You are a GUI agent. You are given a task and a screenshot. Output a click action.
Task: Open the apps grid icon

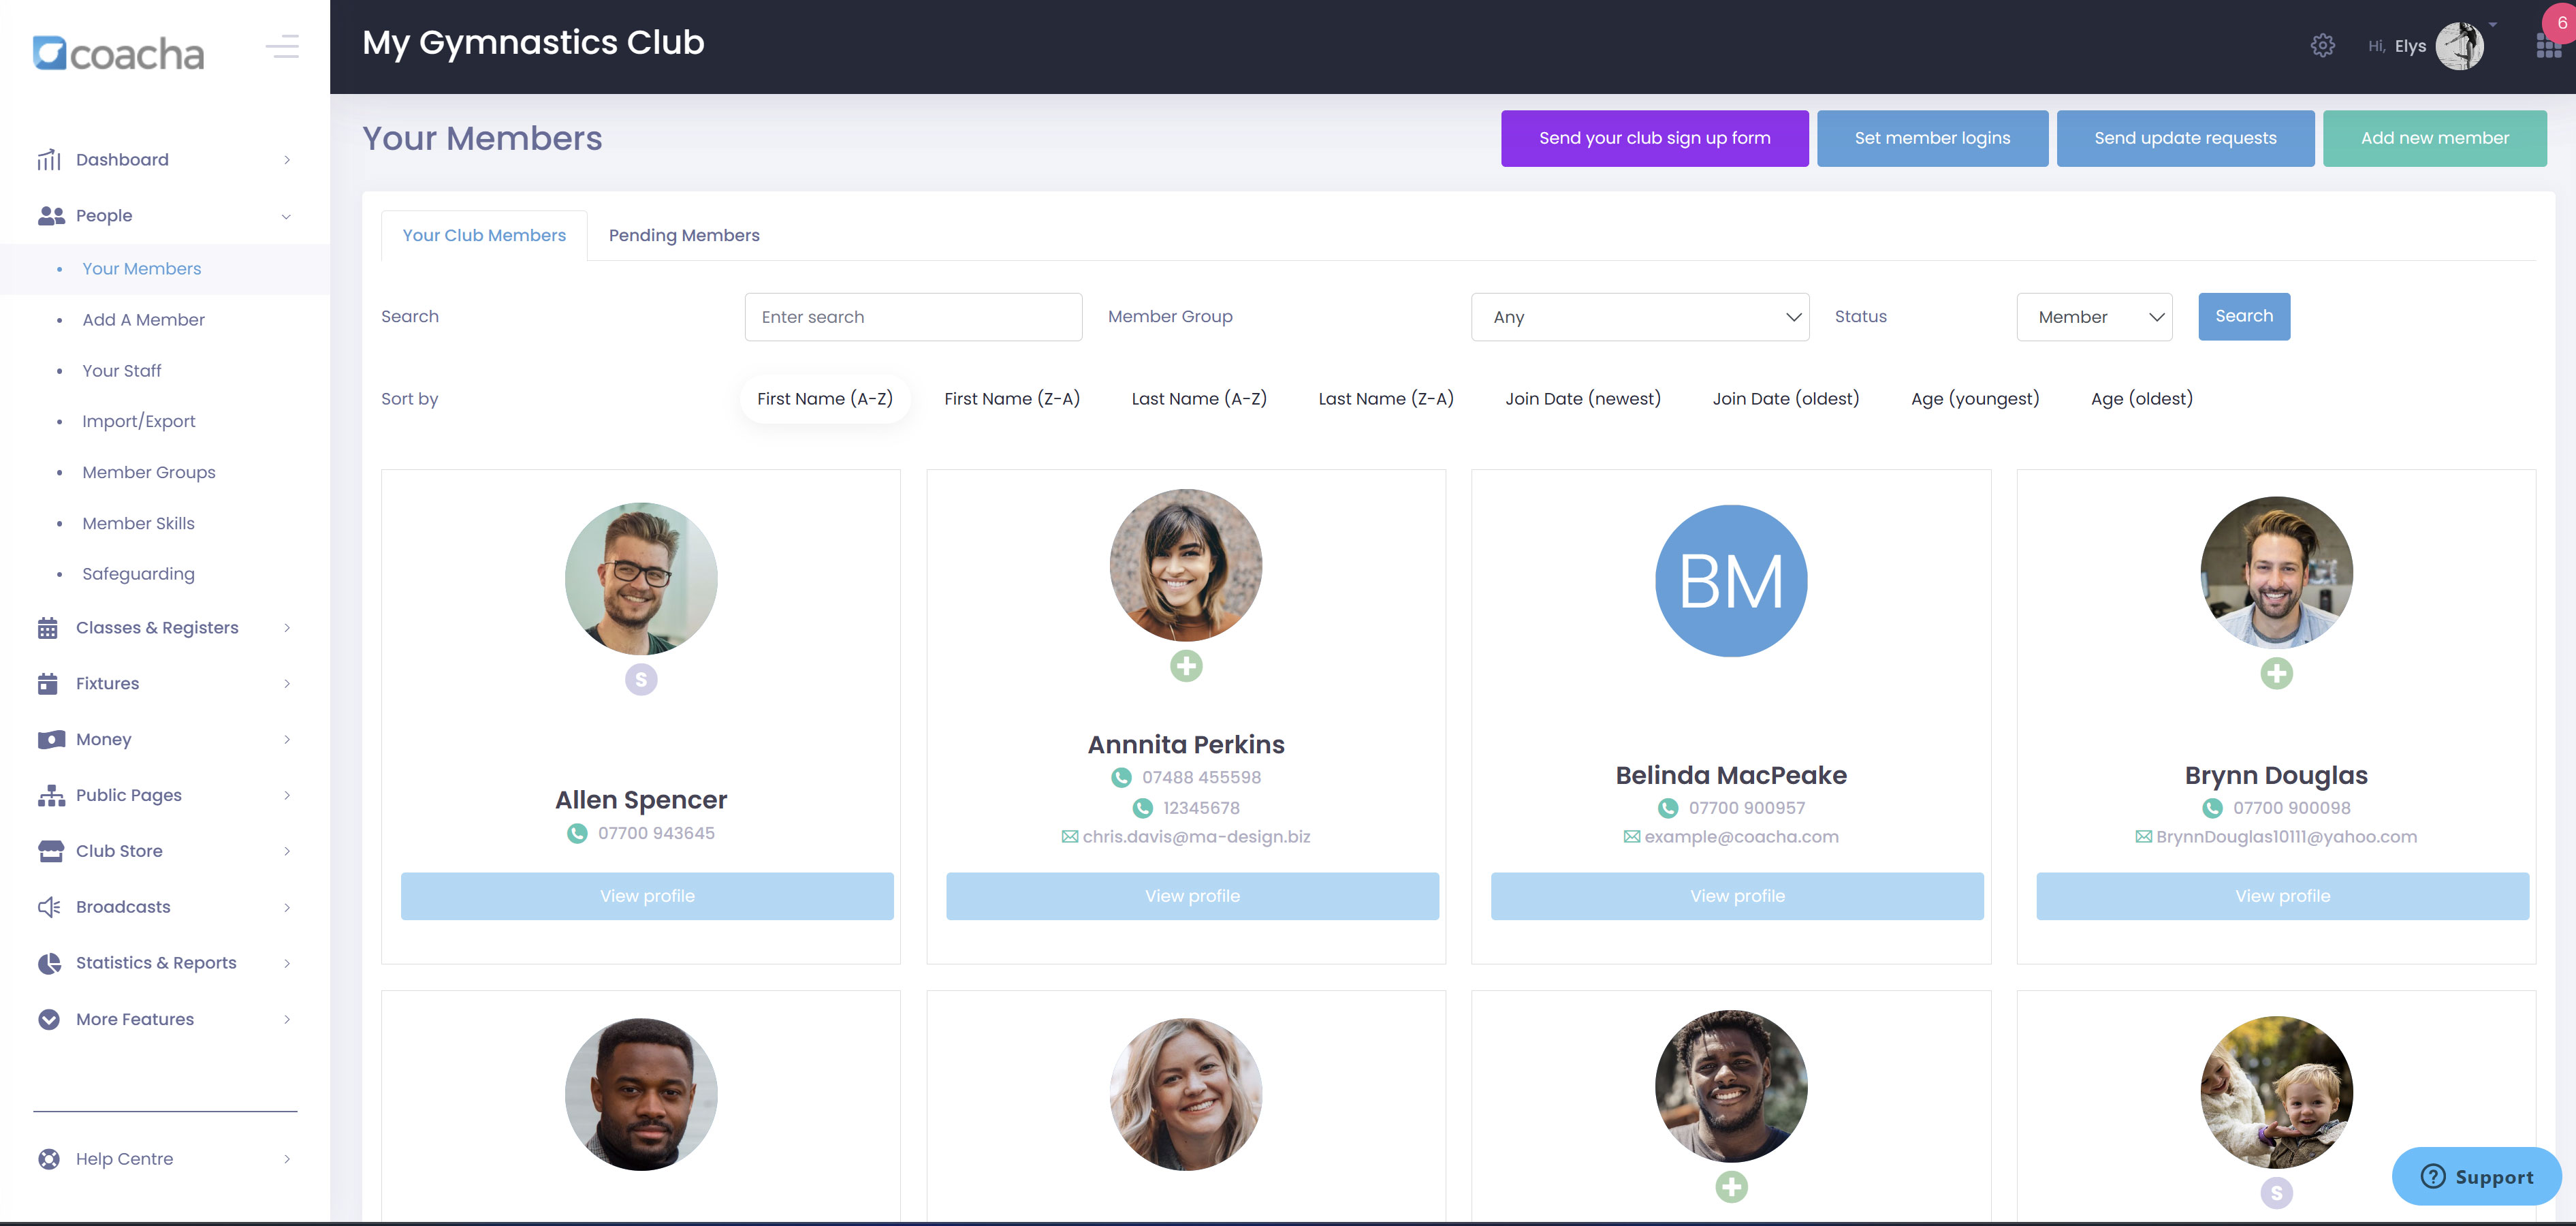click(2548, 46)
